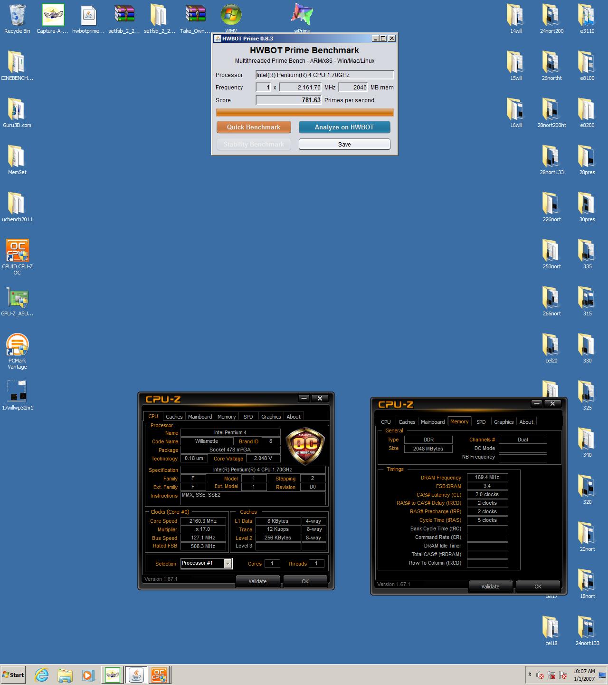Switch to CPU tab in right CPU-Z
Image resolution: width=608 pixels, height=685 pixels.
386,421
